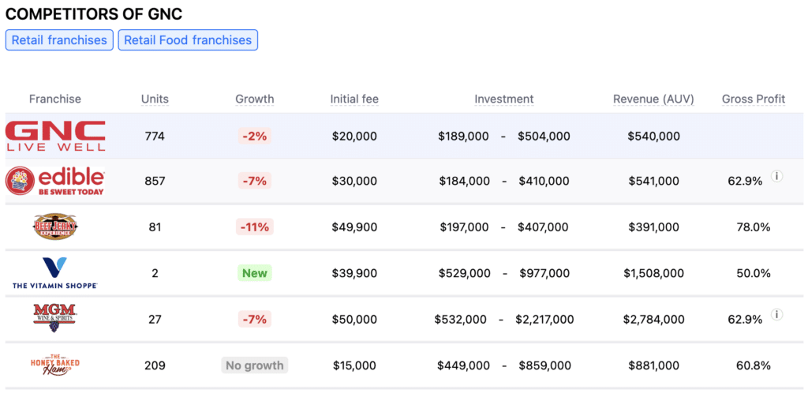Click the Competitors of GNC heading

94,14
